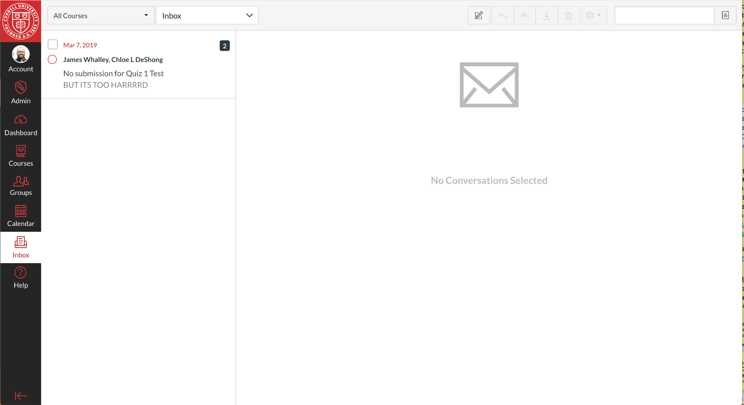Open Courses from the sidebar menu
Screen dimensions: 744x405
(x=21, y=155)
